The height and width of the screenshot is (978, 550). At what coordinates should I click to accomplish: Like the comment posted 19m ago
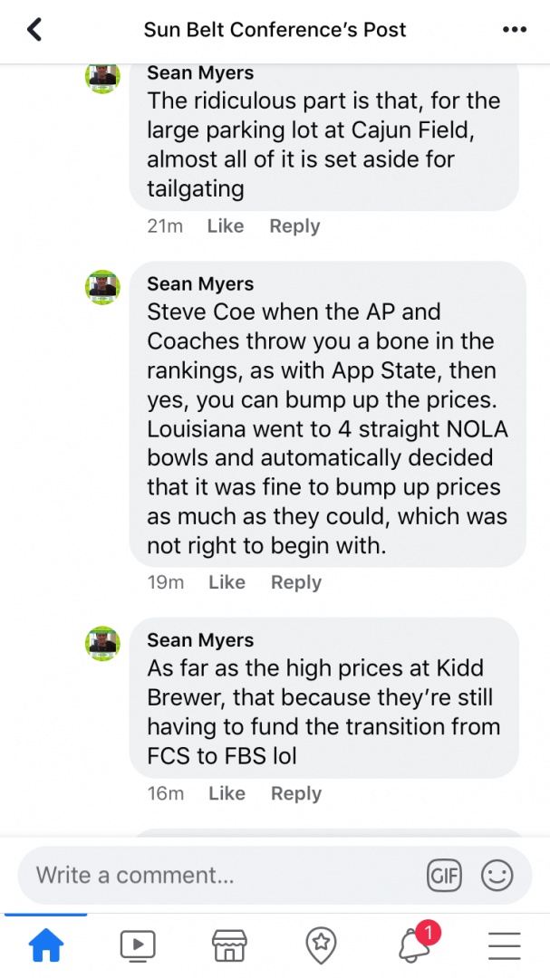(227, 582)
